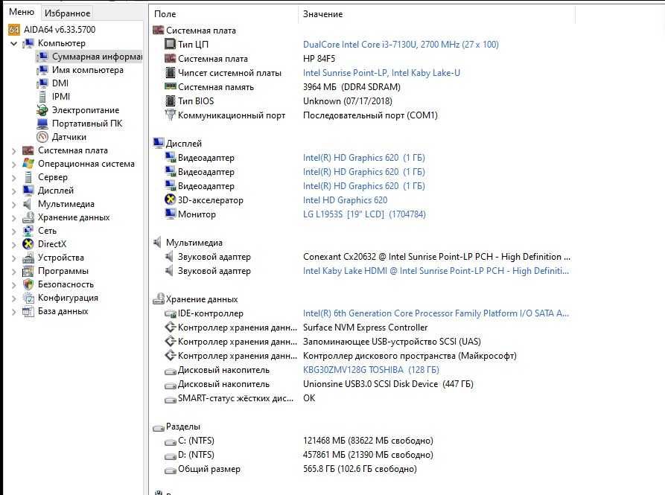The height and width of the screenshot is (495, 665).
Task: Expand the Конфигурация tree node
Action: coord(13,298)
